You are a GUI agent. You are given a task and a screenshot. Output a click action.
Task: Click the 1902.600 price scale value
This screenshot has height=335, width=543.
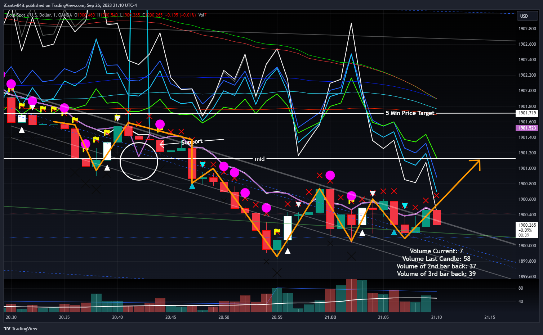[527, 44]
